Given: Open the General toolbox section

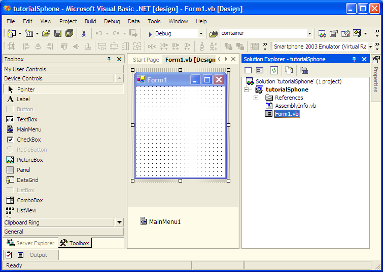Looking at the screenshot, I should [63, 232].
